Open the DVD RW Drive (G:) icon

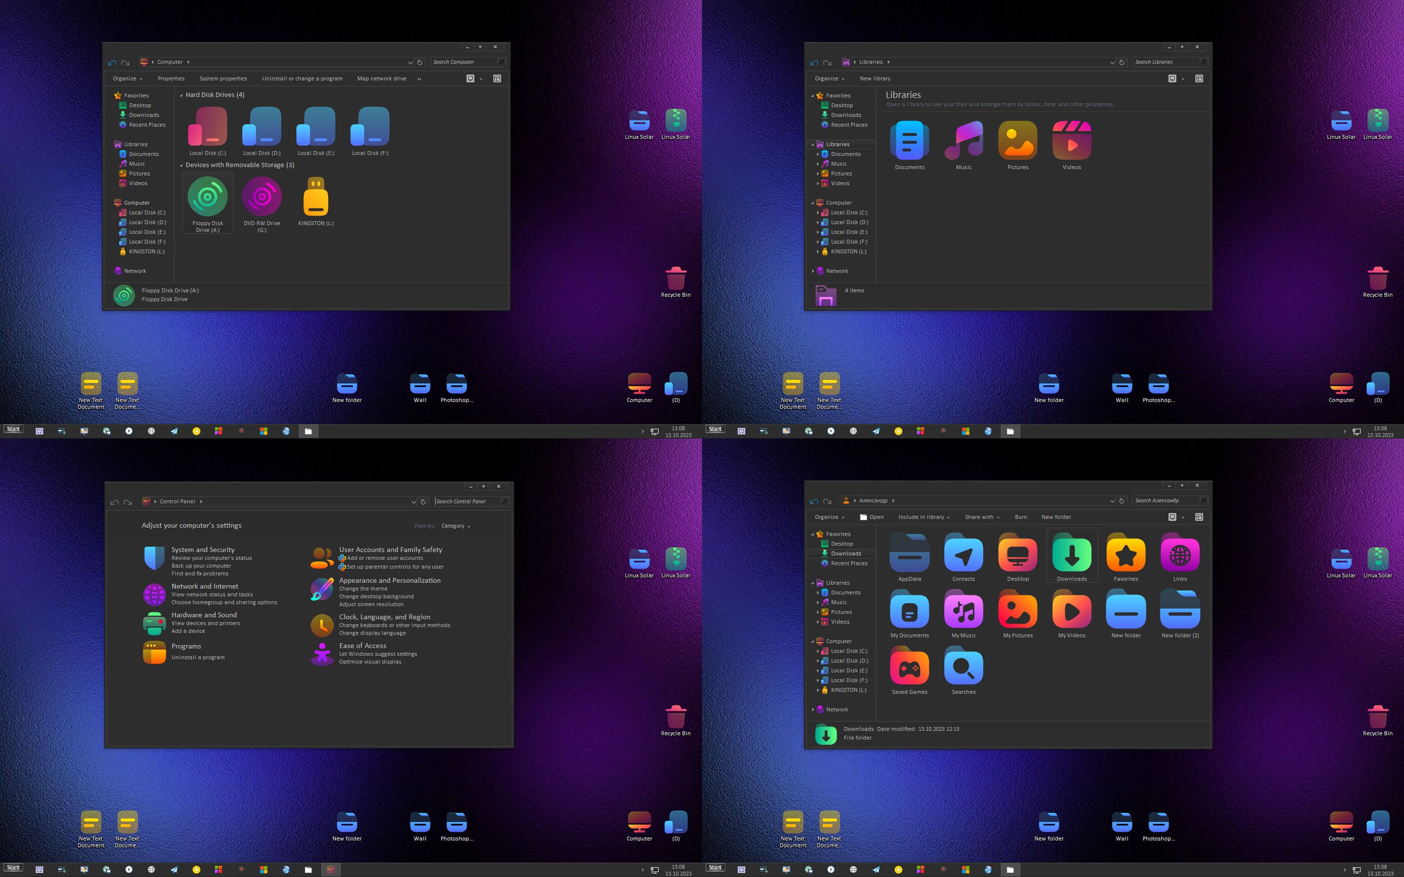coord(262,197)
